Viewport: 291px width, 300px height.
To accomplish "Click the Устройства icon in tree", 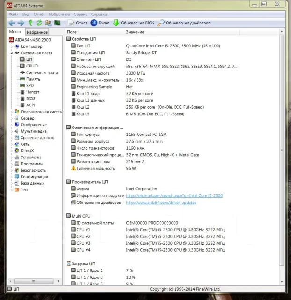I will pos(17,157).
